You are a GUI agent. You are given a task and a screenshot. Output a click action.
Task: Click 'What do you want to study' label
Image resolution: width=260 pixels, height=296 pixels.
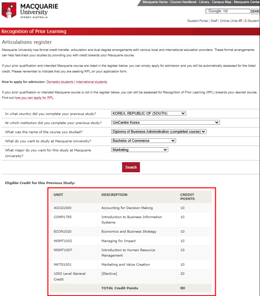point(48,141)
